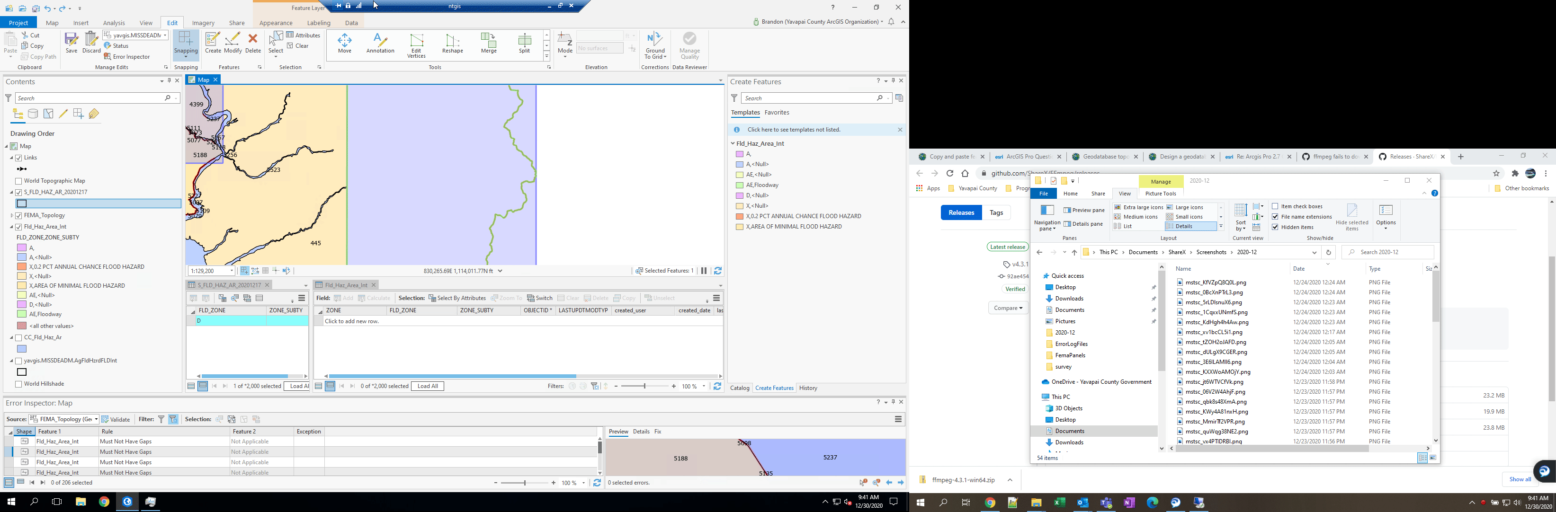The width and height of the screenshot is (1556, 512).
Task: Click the Select By Attributes button
Action: click(457, 298)
